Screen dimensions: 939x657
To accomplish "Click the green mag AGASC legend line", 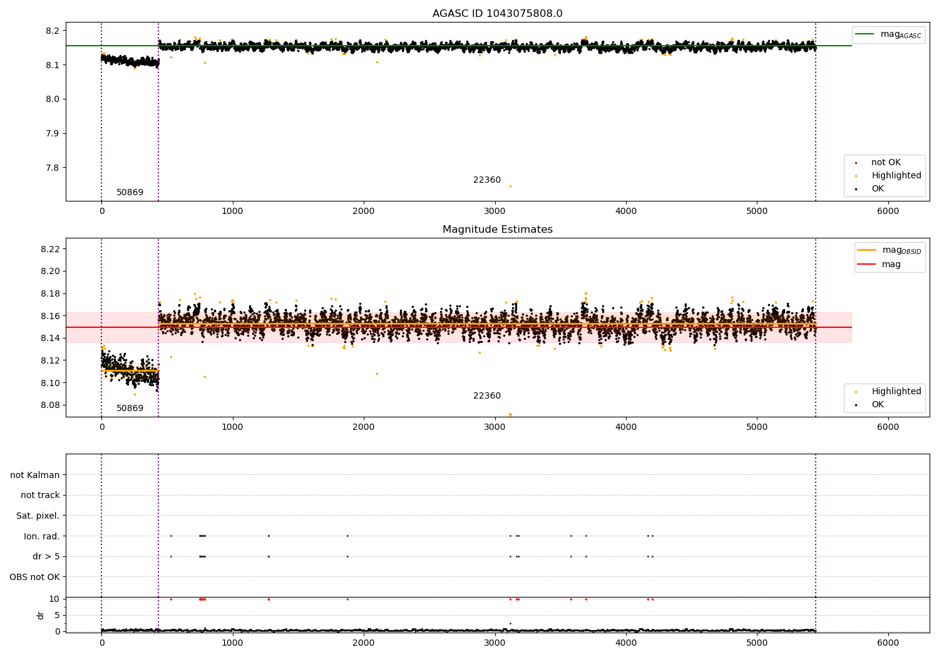I will pyautogui.click(x=865, y=34).
